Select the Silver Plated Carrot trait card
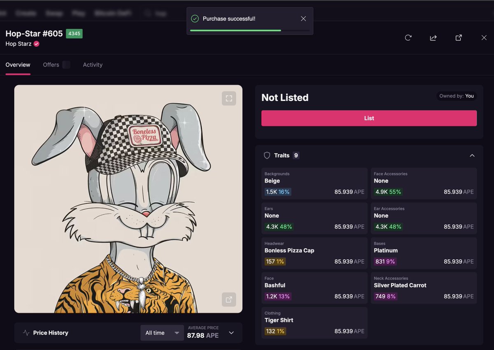 (424, 288)
